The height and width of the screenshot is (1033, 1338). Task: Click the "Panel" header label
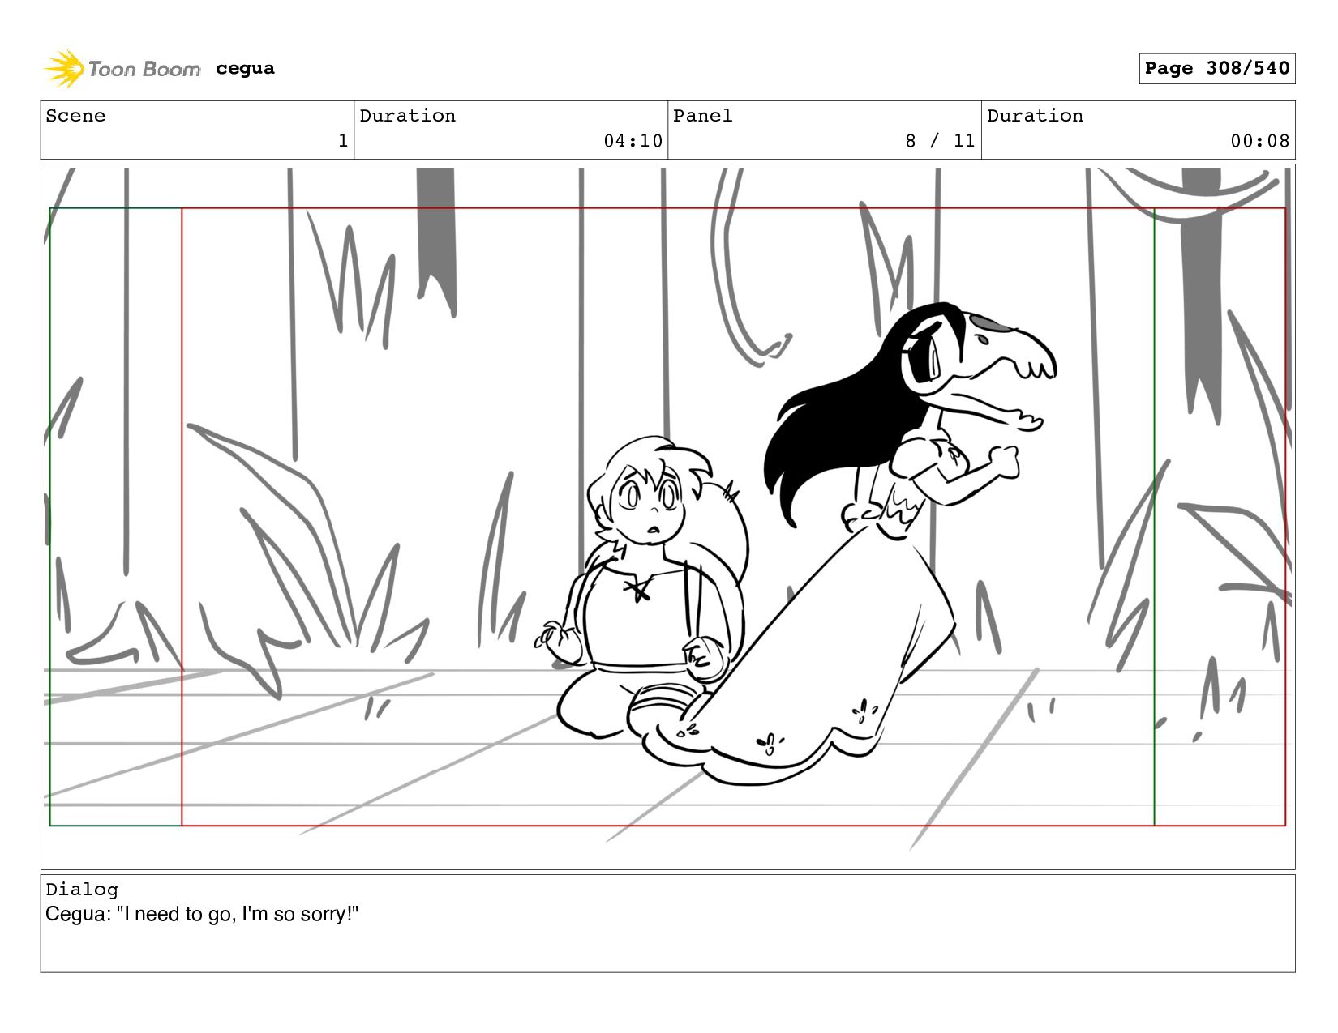(x=703, y=116)
